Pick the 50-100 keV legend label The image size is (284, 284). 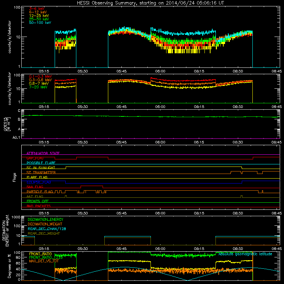(x=40, y=23)
